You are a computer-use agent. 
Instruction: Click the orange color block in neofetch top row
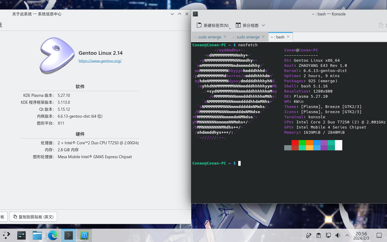pos(310,142)
